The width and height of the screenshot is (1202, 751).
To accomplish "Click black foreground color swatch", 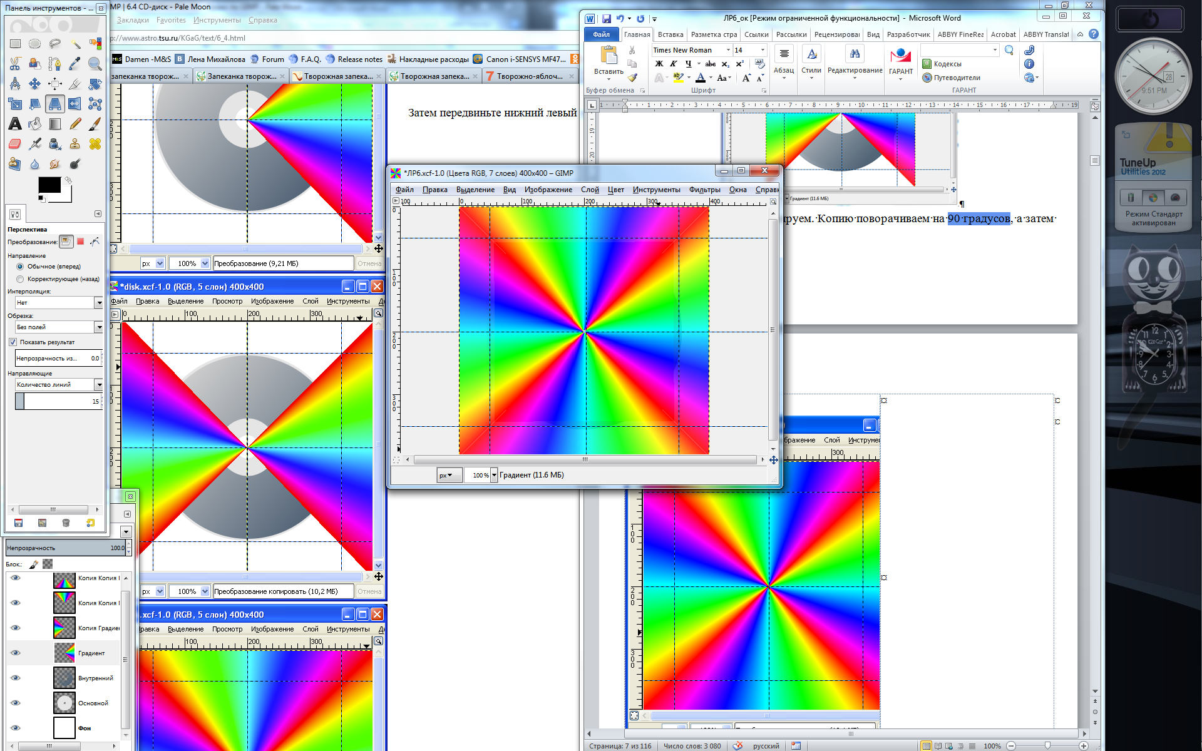I will [49, 185].
